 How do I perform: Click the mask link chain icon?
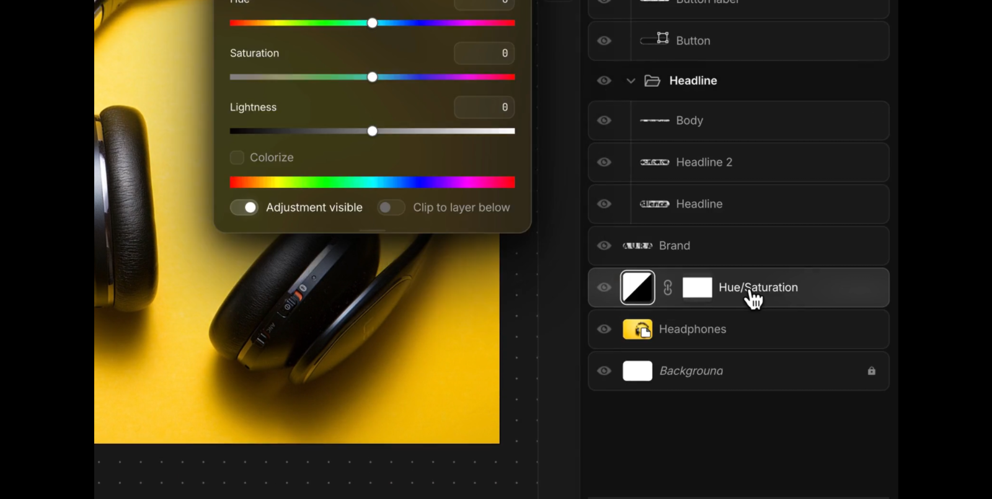(668, 288)
